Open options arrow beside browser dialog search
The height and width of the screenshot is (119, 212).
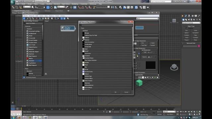pyautogui.click(x=80, y=25)
